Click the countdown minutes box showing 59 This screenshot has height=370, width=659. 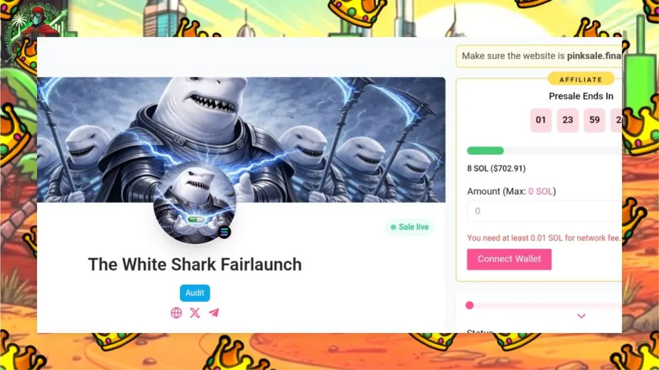pyautogui.click(x=595, y=120)
